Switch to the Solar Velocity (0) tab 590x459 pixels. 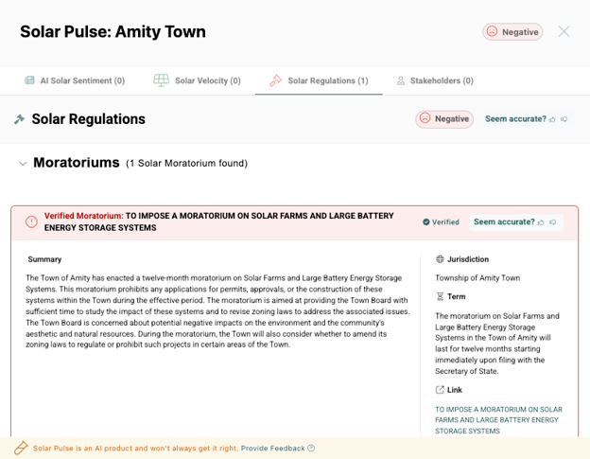pyautogui.click(x=197, y=80)
